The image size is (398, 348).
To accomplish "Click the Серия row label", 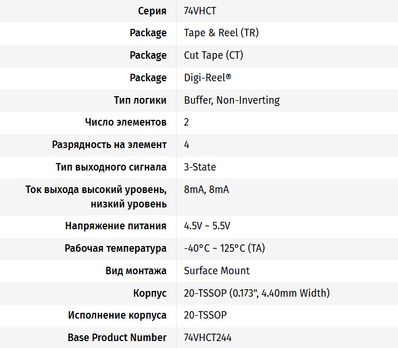I will tap(152, 10).
